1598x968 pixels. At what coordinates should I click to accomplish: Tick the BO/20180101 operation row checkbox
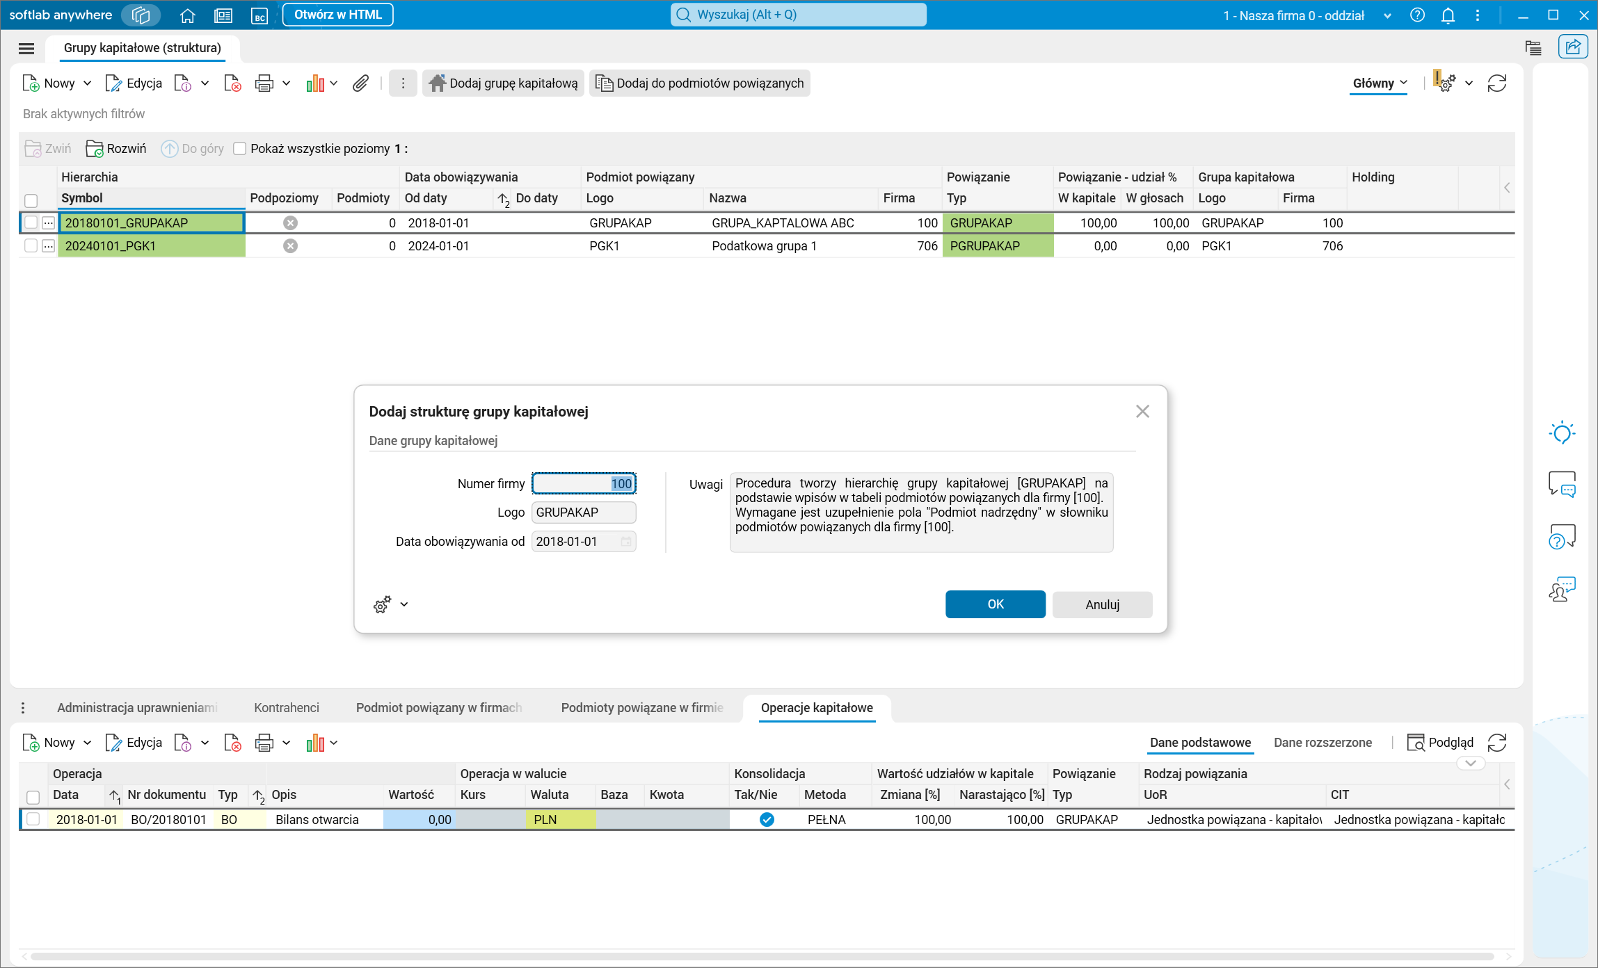coord(33,819)
